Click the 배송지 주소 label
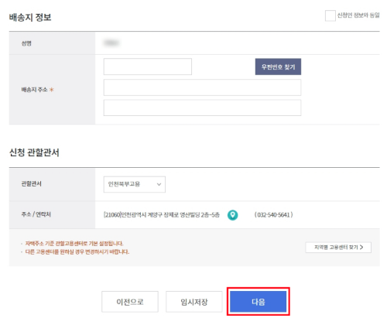The image size is (387, 318). (34, 90)
